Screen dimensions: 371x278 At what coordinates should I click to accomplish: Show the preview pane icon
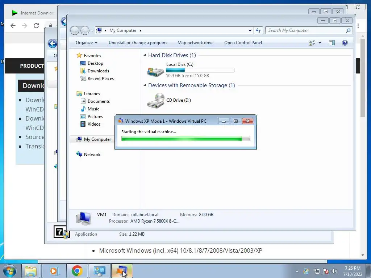coord(332,43)
